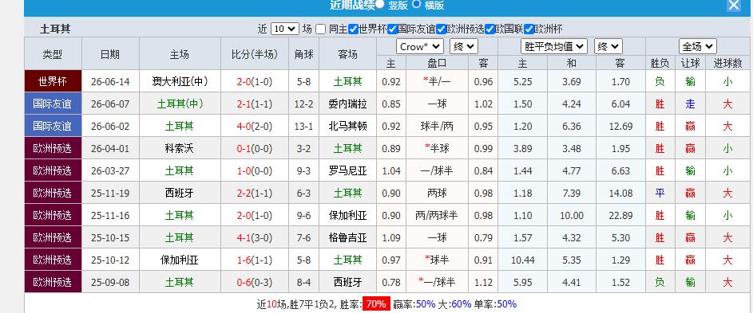This screenshot has height=313, width=753.
Task: Click 保加利亚 in the 25-11-16 row
Action: 347,216
